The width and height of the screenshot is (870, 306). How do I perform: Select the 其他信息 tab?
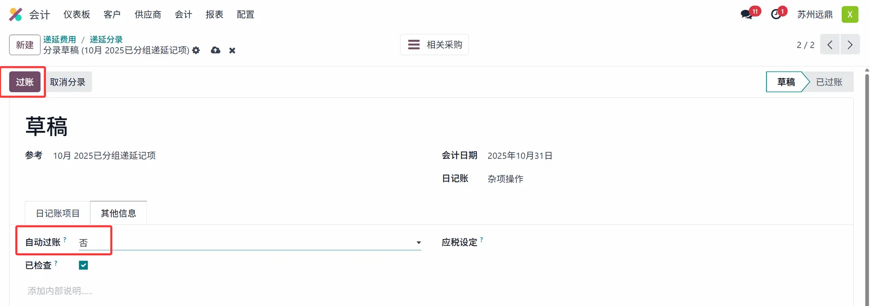click(118, 213)
